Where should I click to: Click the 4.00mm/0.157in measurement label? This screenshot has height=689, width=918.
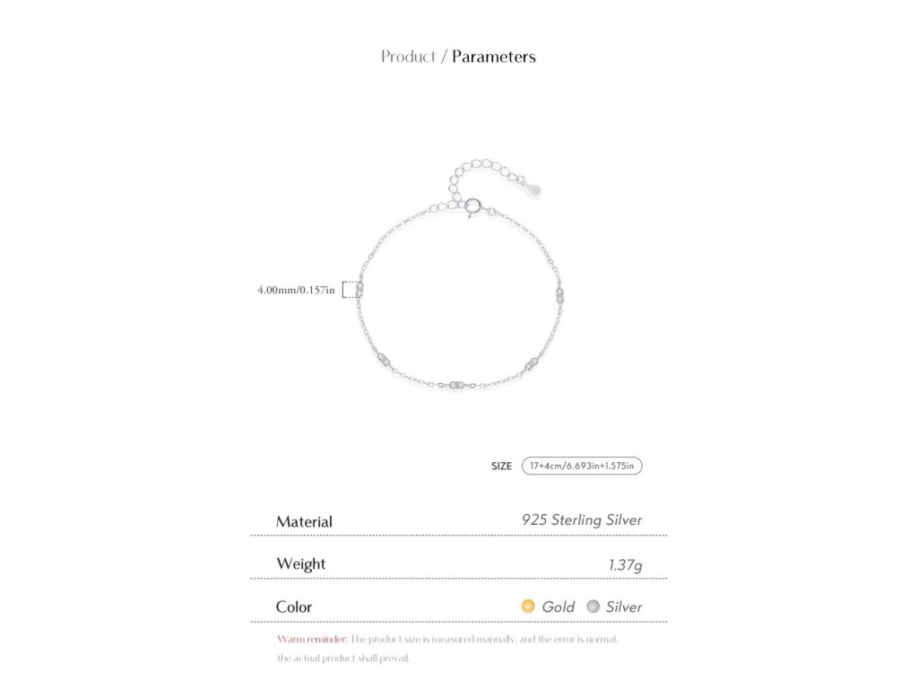[296, 290]
